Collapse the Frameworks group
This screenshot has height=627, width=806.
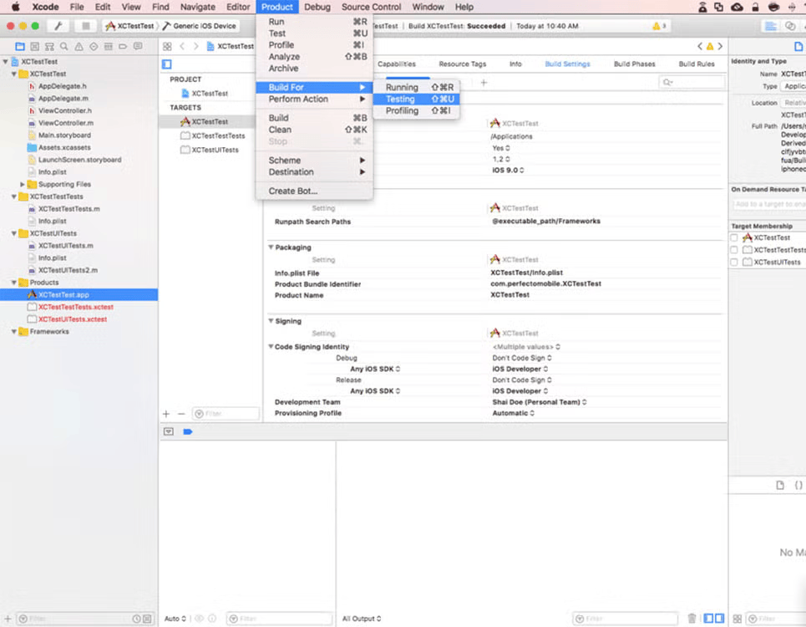(14, 332)
